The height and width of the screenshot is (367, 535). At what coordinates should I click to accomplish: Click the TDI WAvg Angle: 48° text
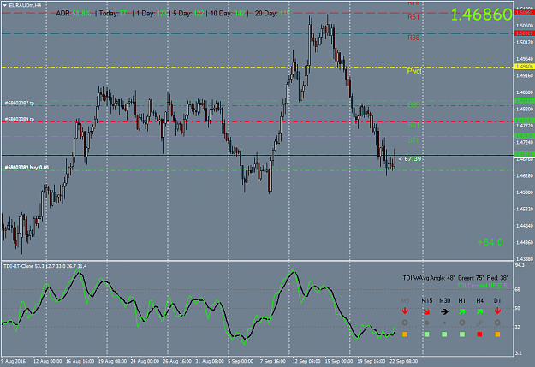pyautogui.click(x=429, y=278)
